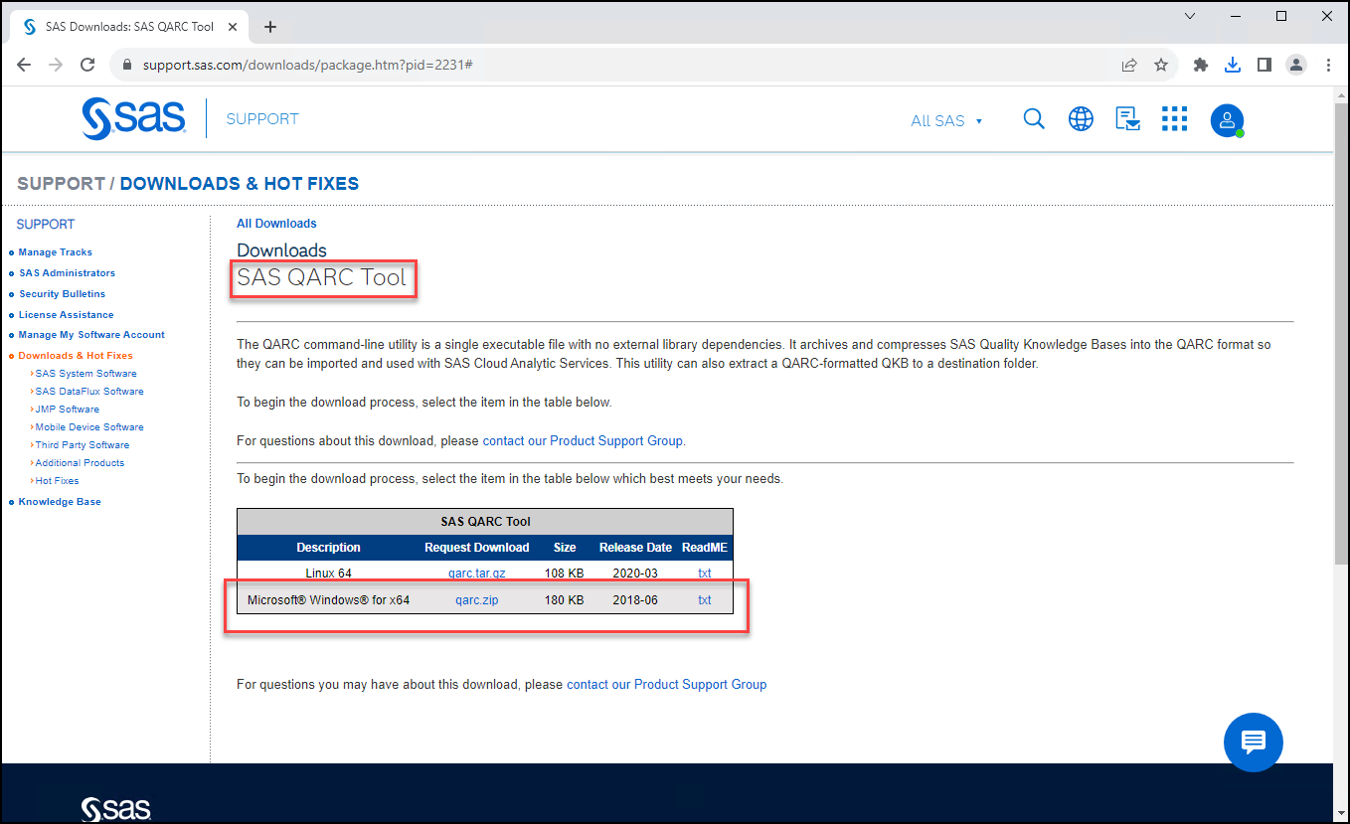The image size is (1350, 824).
Task: Open the All SAS dropdown
Action: point(945,120)
